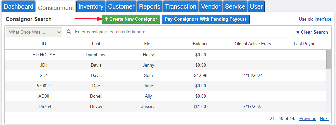
Task: Open the User tab
Action: pyautogui.click(x=256, y=6)
